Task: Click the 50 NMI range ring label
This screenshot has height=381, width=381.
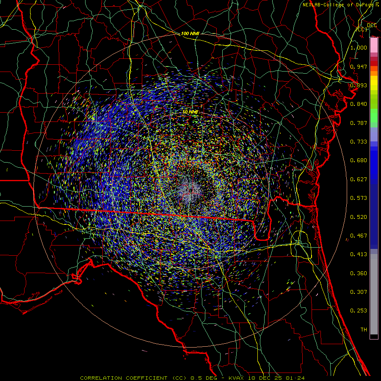Action: tap(190, 112)
